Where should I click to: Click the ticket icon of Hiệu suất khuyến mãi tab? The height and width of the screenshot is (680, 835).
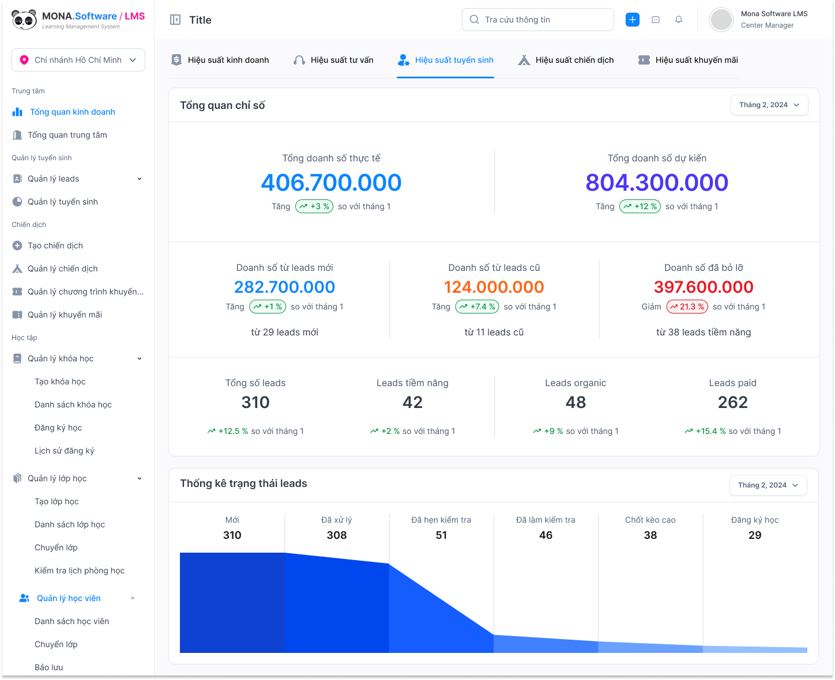pyautogui.click(x=644, y=60)
